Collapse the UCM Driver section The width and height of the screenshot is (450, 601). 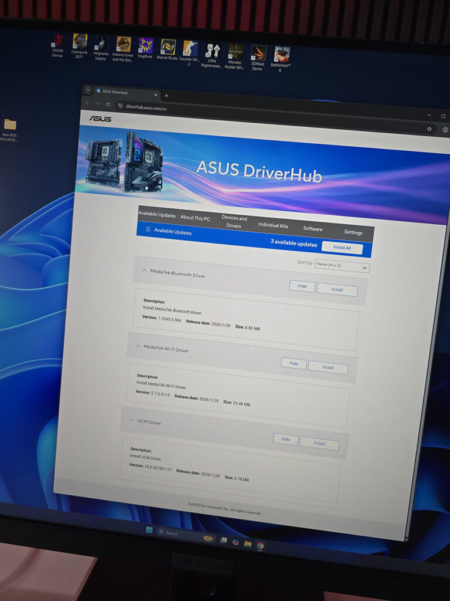pyautogui.click(x=131, y=420)
